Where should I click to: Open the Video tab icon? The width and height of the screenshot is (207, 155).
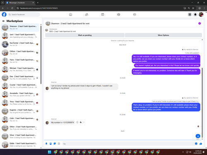click(x=103, y=14)
